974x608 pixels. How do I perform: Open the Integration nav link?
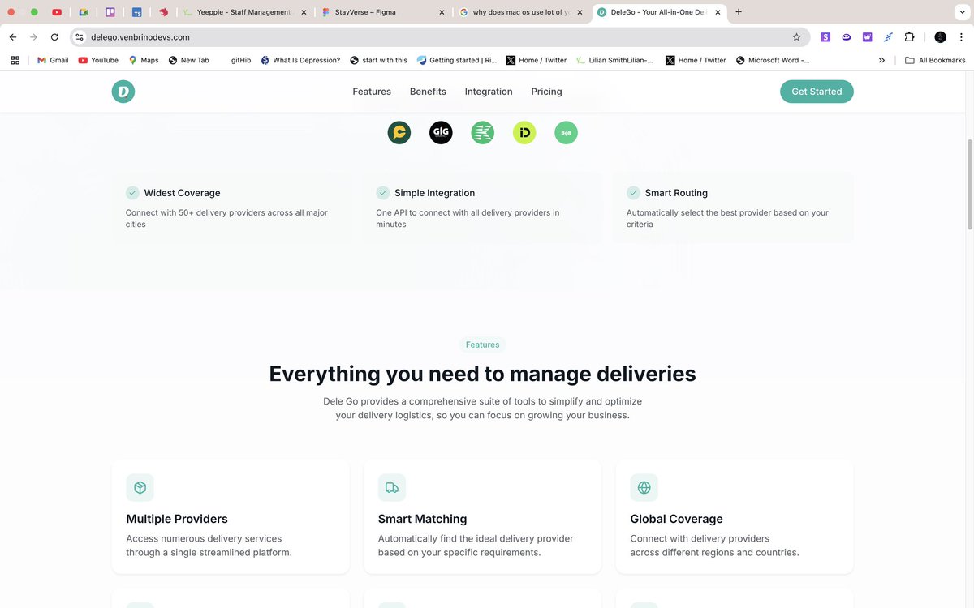(x=489, y=92)
